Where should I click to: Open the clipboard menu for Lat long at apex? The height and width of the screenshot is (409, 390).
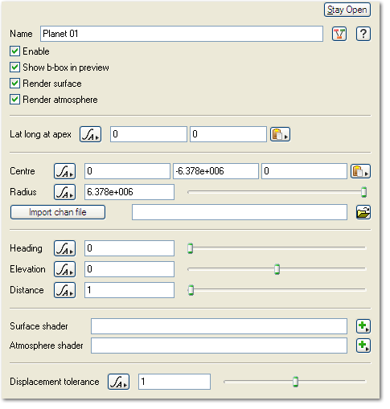[280, 134]
